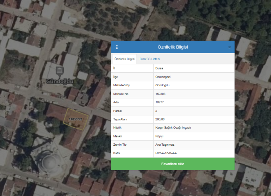Click the highlighted parcel 10277/2 on the map
The image size is (271, 196).
click(x=76, y=119)
